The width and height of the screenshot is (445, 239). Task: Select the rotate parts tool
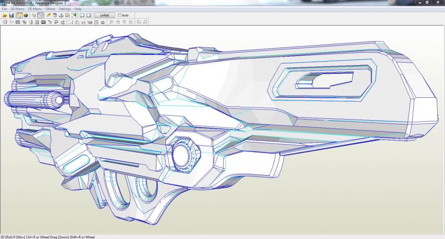(x=11, y=22)
